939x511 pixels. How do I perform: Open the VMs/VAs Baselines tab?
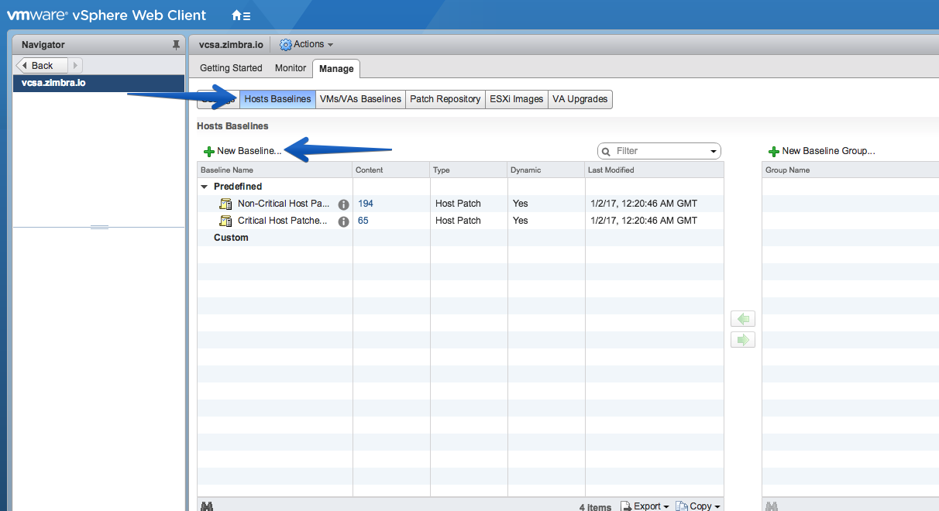(x=360, y=99)
